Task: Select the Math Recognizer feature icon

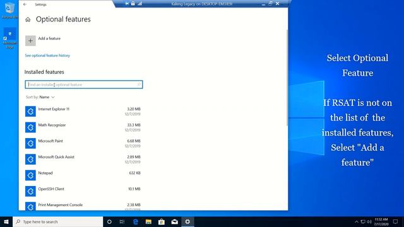Action: (x=30, y=127)
